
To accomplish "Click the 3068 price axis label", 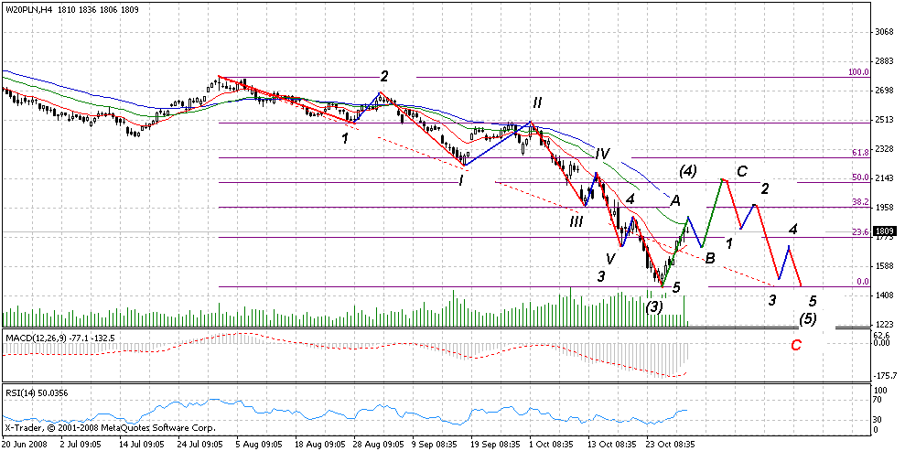I will [884, 32].
